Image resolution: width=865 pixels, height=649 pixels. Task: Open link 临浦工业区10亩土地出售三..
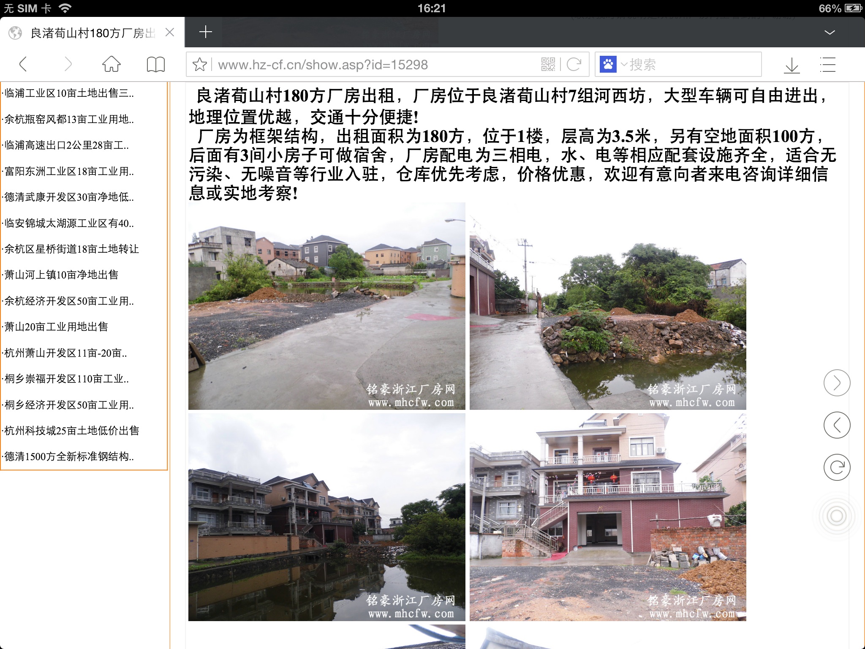[68, 93]
